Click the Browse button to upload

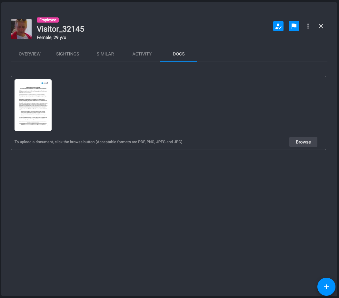click(303, 142)
